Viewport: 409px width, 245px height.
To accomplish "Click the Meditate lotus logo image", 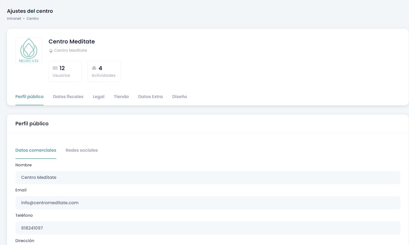I will [x=29, y=51].
